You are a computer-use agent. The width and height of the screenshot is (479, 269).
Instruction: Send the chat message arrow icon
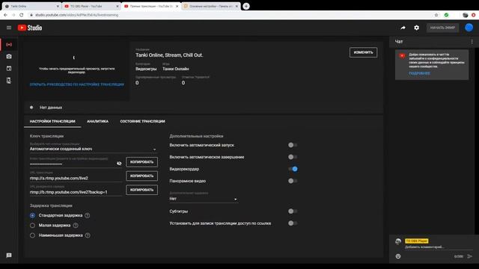[470, 256]
